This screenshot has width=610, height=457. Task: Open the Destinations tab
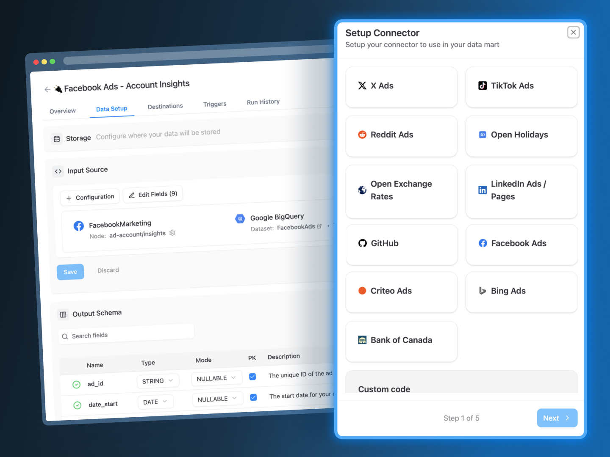pos(165,106)
